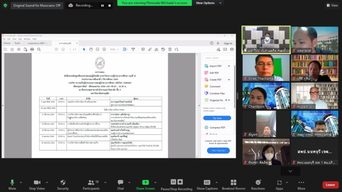Image resolution: width=342 pixels, height=192 pixels.
Task: Click the Search tools input field
Action: (x=219, y=58)
